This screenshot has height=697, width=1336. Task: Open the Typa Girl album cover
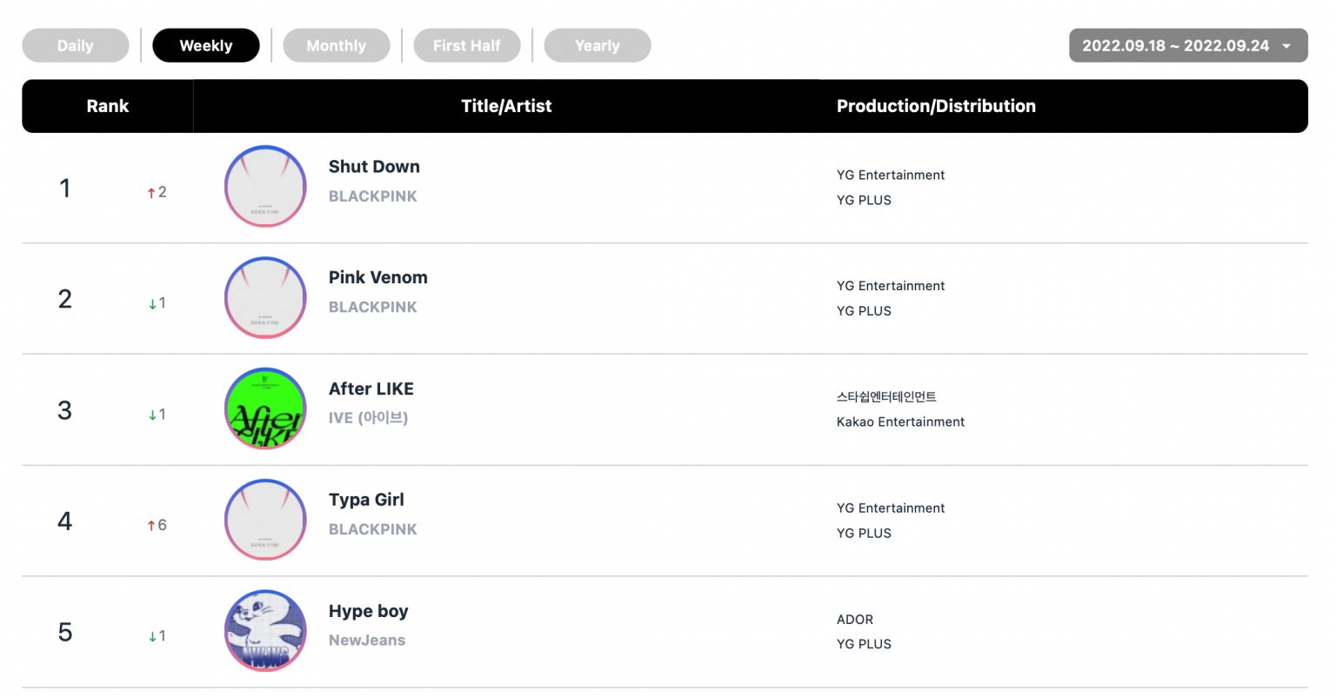click(265, 521)
